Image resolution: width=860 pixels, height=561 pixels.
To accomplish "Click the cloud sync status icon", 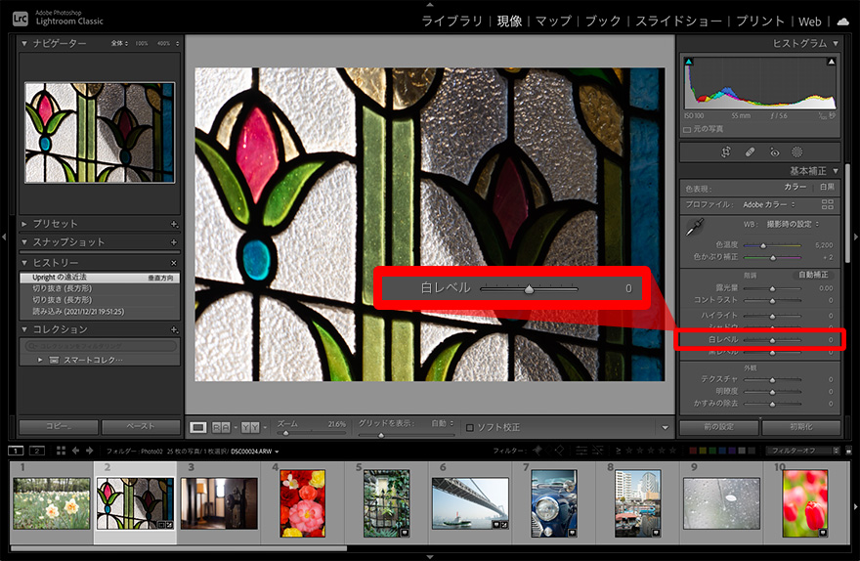I will [x=842, y=21].
